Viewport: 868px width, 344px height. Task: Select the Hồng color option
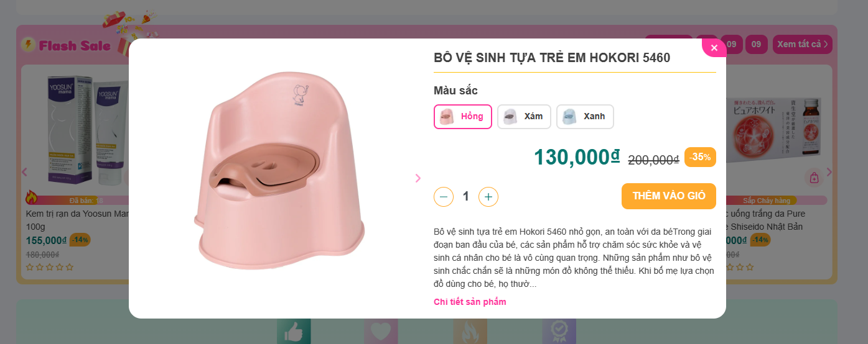coord(462,117)
